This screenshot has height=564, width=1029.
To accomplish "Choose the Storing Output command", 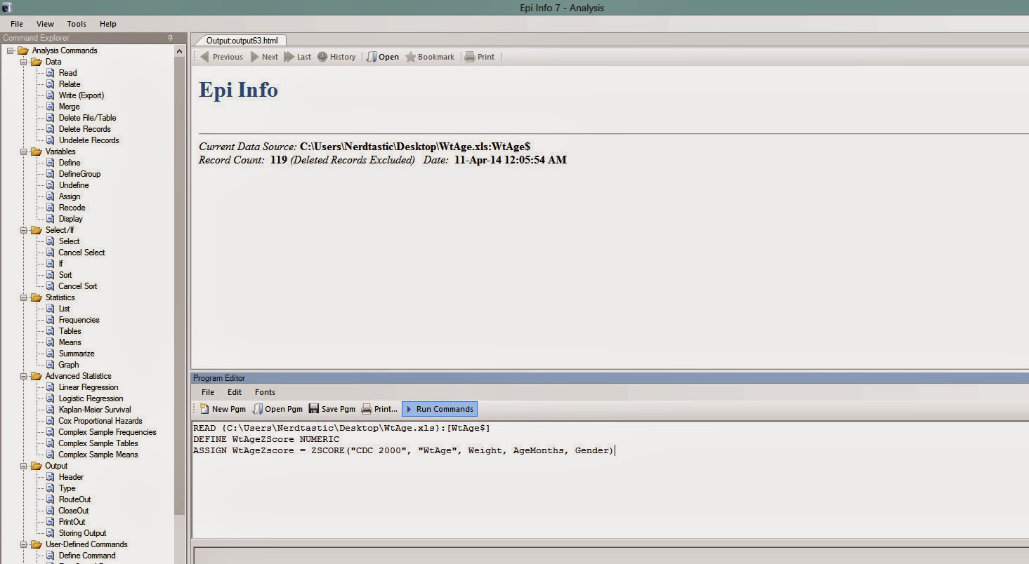I will (83, 533).
